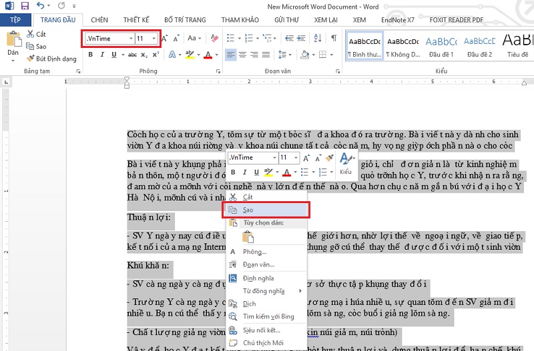The width and height of the screenshot is (534, 351).
Task: Justify the text in the ribbon
Action: [x=266, y=55]
